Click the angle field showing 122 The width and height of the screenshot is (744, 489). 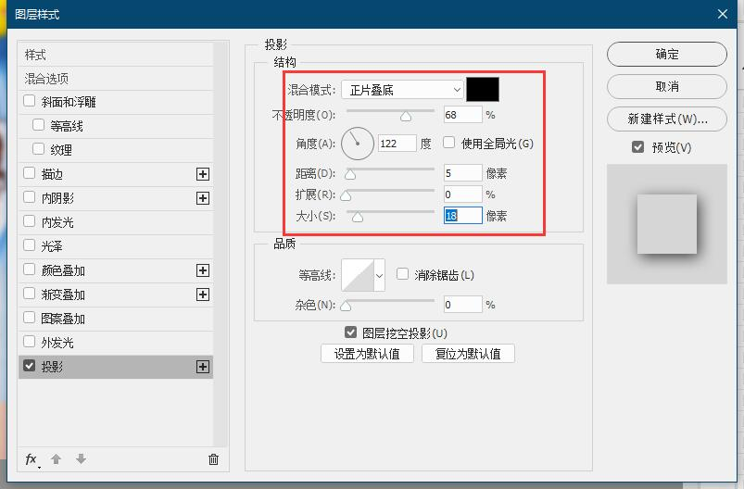click(397, 144)
